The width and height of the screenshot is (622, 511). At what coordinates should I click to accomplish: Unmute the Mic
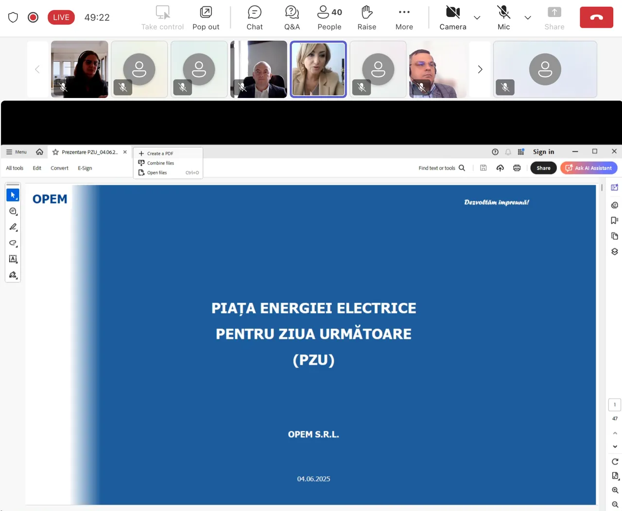pyautogui.click(x=504, y=18)
